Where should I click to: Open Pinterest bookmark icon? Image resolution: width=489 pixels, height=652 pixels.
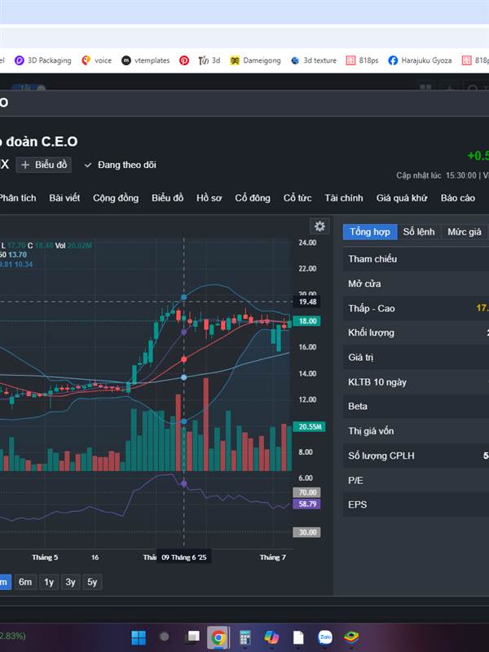[x=184, y=60]
